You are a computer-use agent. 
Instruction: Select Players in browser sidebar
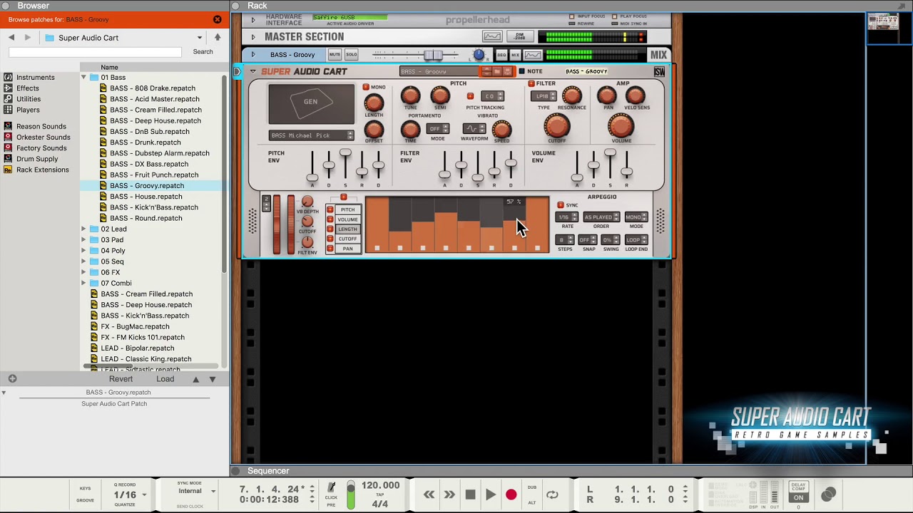28,110
